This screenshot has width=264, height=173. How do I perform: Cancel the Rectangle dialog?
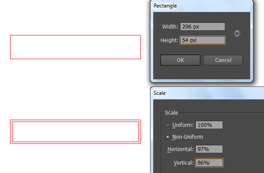(x=223, y=60)
